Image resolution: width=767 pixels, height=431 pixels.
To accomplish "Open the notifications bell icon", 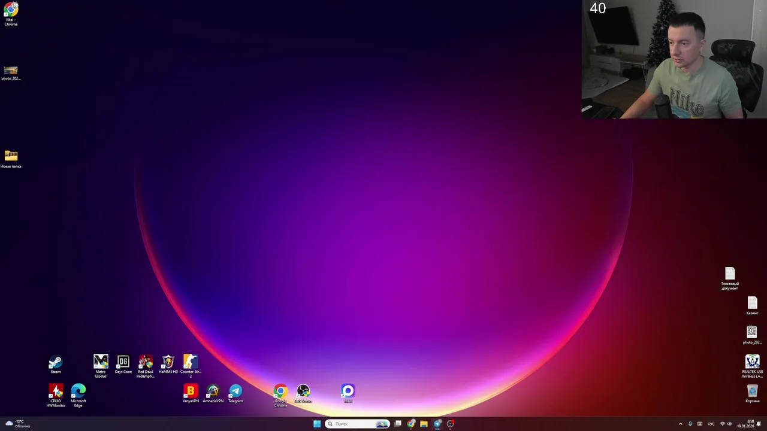I will pos(759,424).
